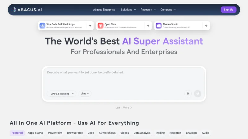Focus the task description input field

[x=124, y=78]
